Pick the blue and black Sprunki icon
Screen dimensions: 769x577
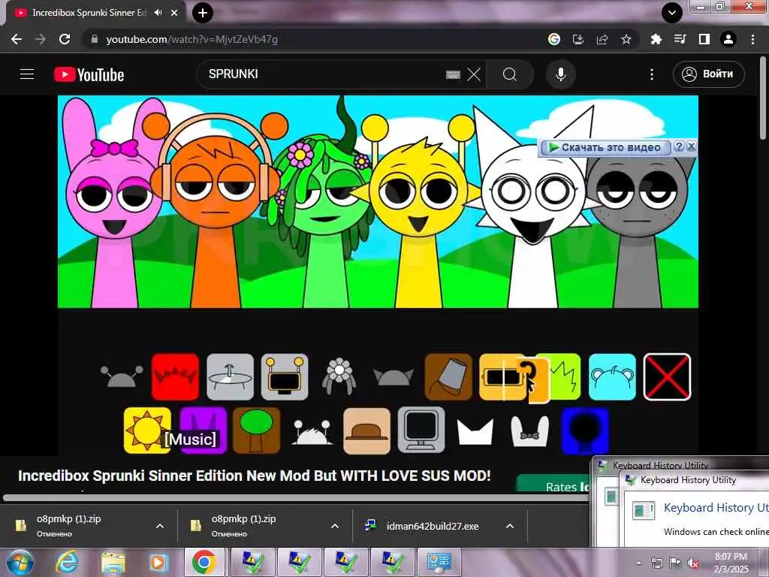point(585,430)
